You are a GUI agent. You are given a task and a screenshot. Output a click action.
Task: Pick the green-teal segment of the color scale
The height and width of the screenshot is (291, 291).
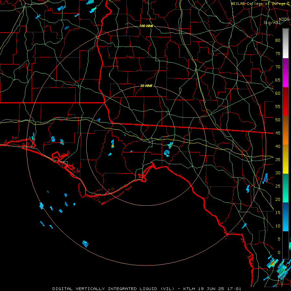pos(286,188)
